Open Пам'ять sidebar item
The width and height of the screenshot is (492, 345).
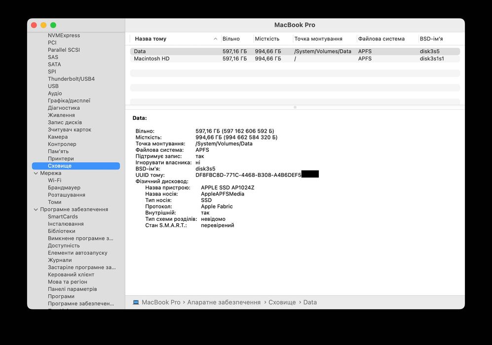pyautogui.click(x=58, y=151)
